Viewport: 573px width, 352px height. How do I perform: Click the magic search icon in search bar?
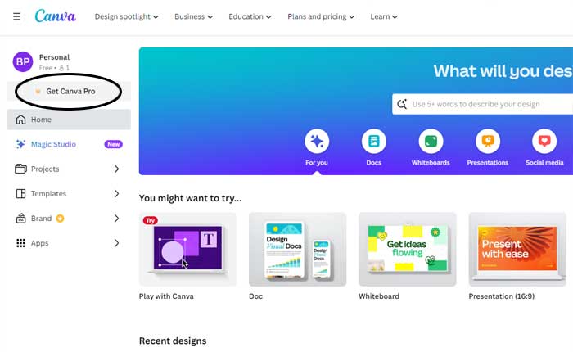pos(402,104)
